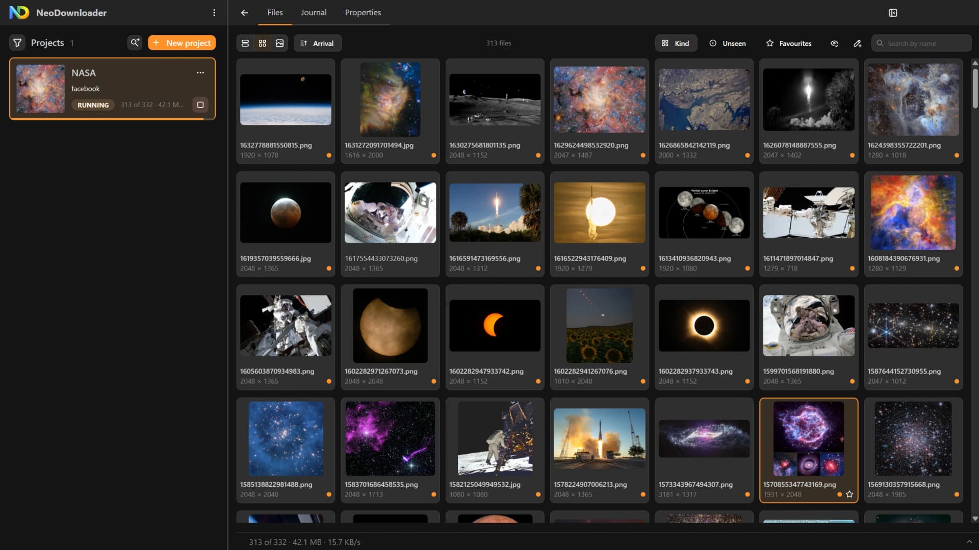Screen dimensions: 979x550
Task: Click the 'facebook' source label
Action: click(85, 89)
